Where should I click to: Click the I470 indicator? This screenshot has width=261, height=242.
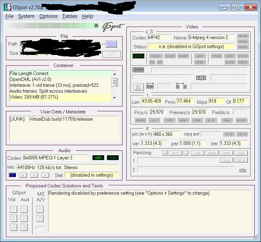[243, 56]
